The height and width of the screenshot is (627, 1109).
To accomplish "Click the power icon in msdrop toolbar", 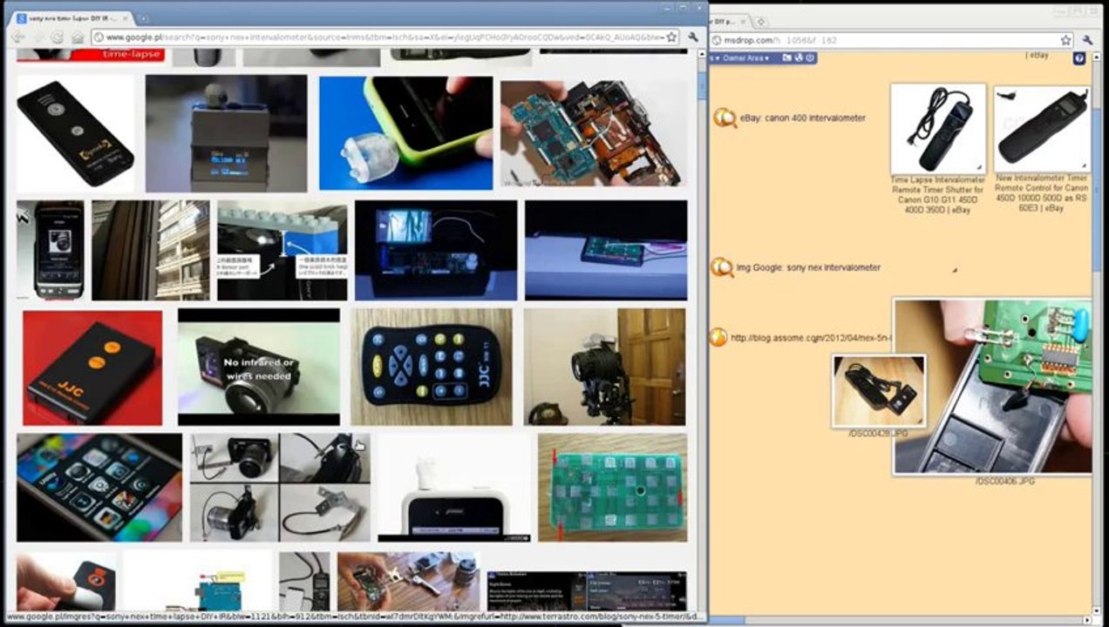I will click(811, 58).
